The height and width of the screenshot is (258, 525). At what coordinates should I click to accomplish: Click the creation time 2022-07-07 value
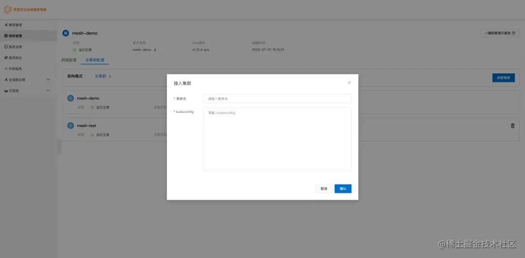[268, 50]
